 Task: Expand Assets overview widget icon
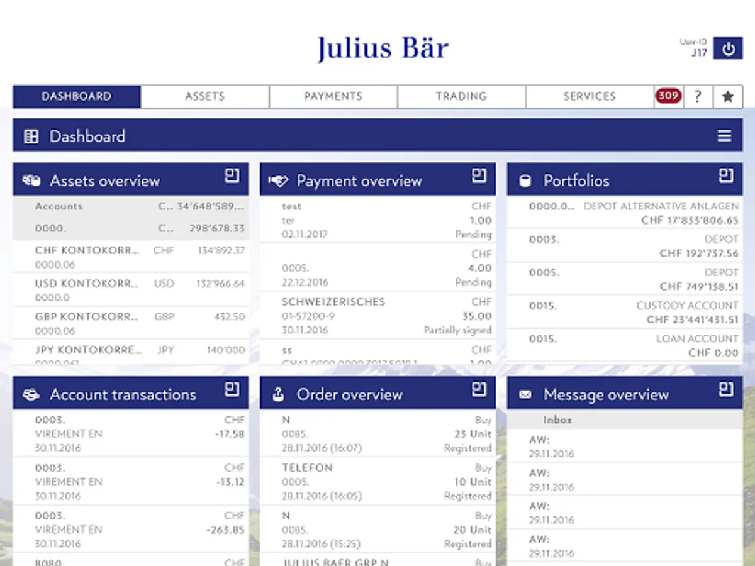pos(232,176)
